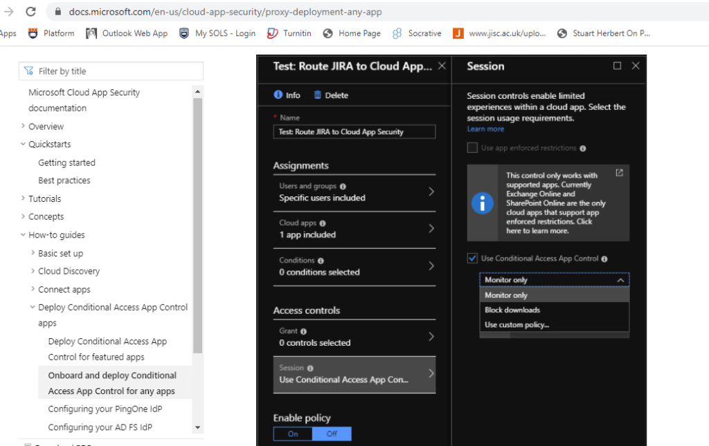Image resolution: width=709 pixels, height=446 pixels.
Task: Check Use app enforced restrictions box
Action: coord(472,148)
